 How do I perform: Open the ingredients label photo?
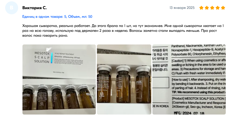[x=189, y=79]
